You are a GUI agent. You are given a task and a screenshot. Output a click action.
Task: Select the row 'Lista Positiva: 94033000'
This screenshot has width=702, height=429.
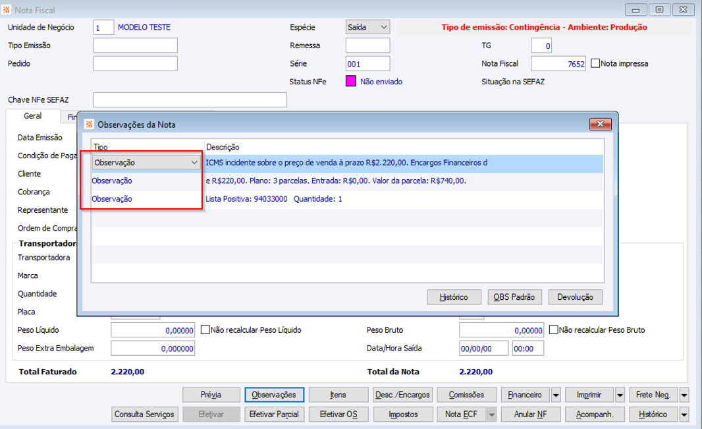click(273, 199)
